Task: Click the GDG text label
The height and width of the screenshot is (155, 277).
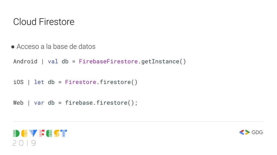Action: click(257, 132)
